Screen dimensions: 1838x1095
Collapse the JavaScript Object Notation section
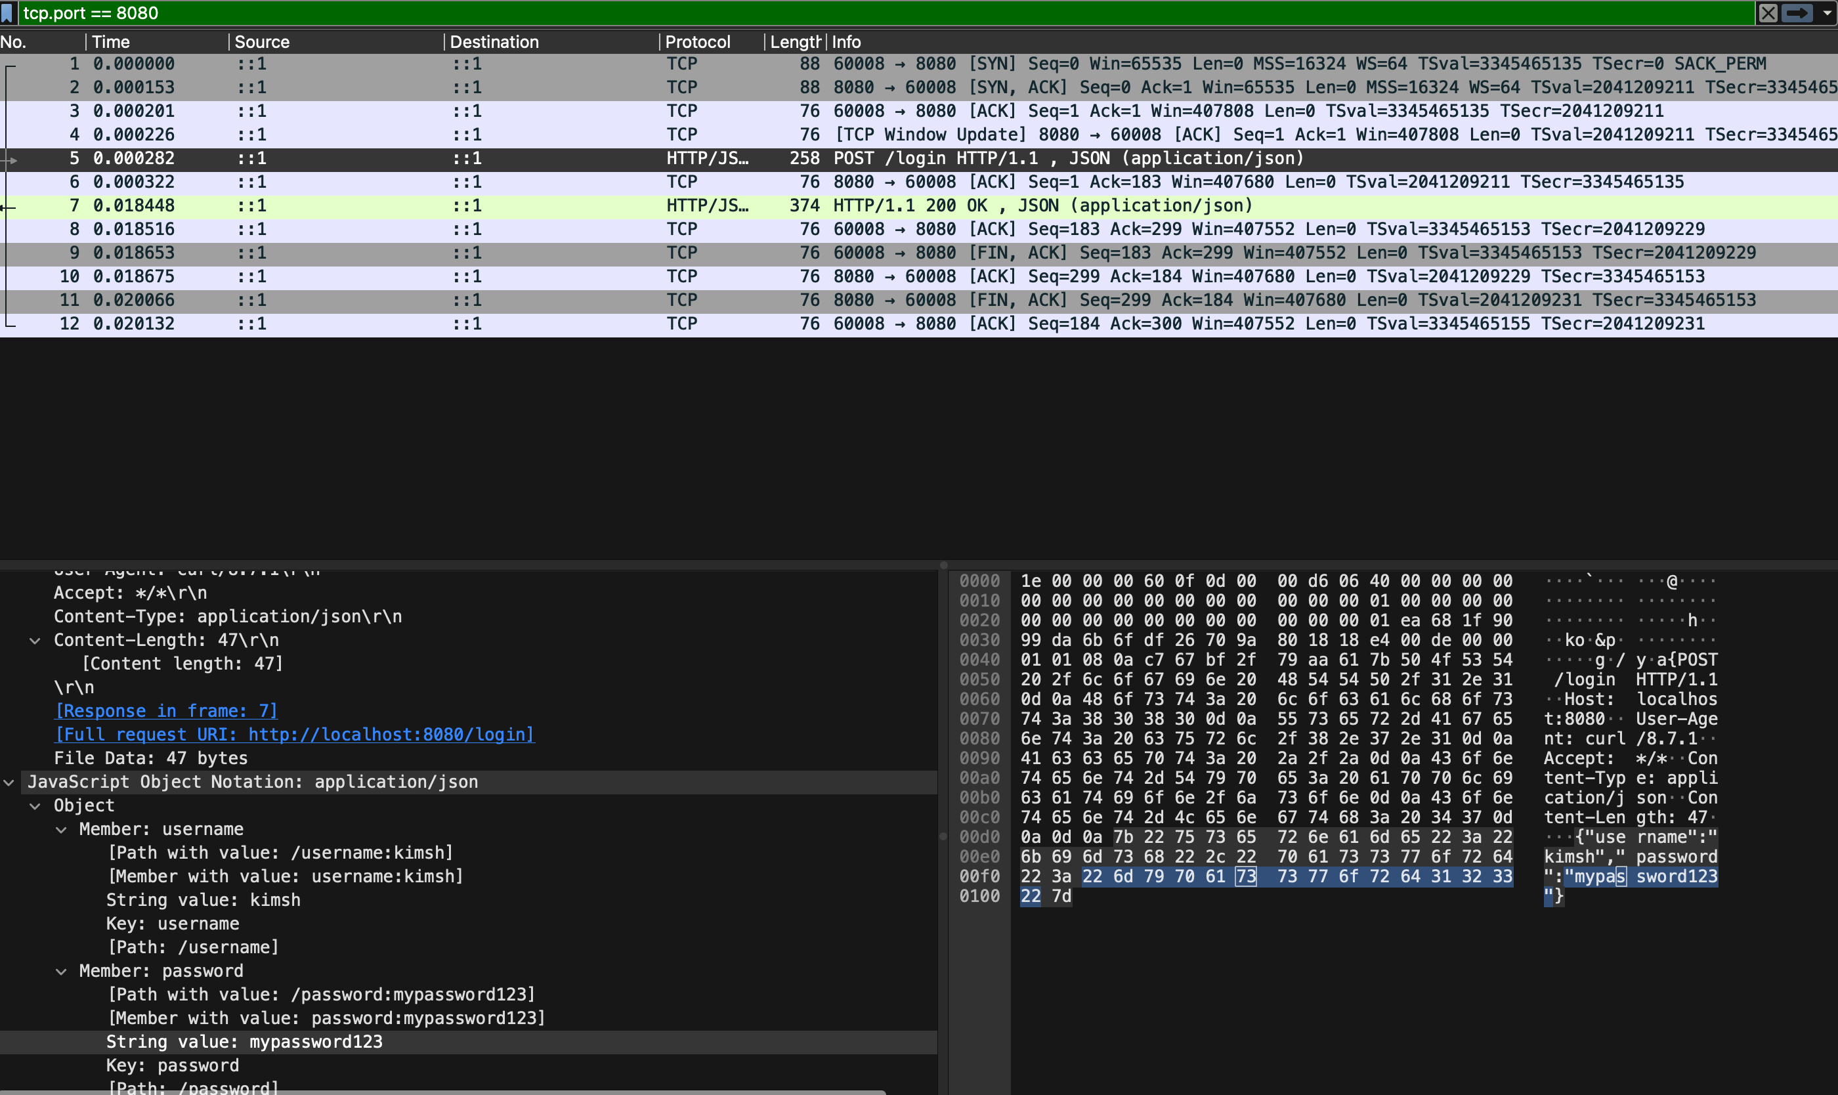pyautogui.click(x=9, y=782)
